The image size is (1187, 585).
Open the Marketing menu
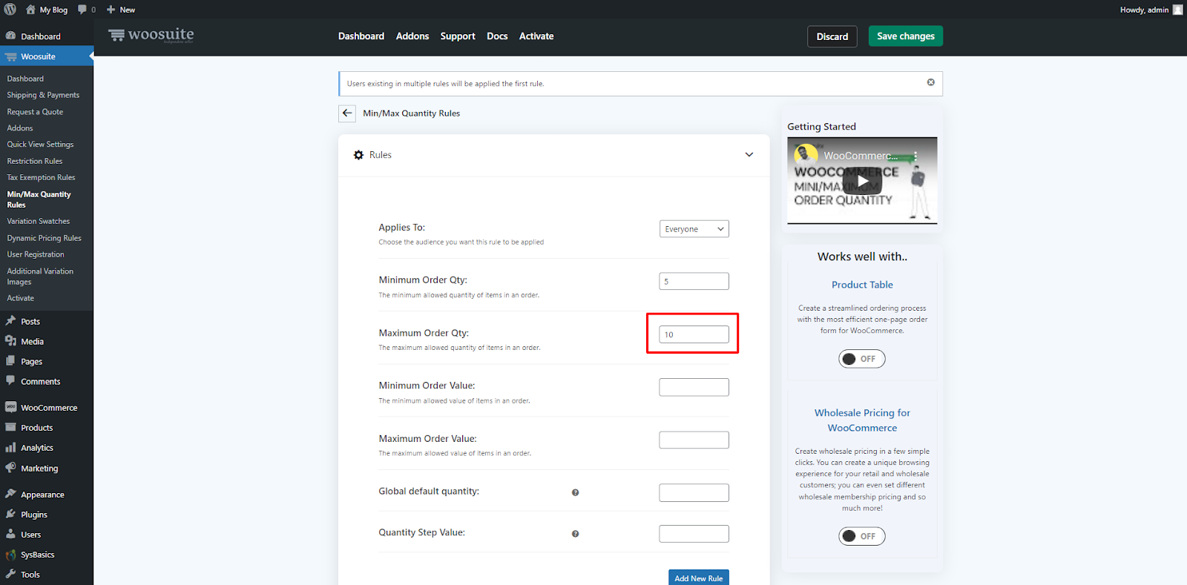click(x=39, y=469)
